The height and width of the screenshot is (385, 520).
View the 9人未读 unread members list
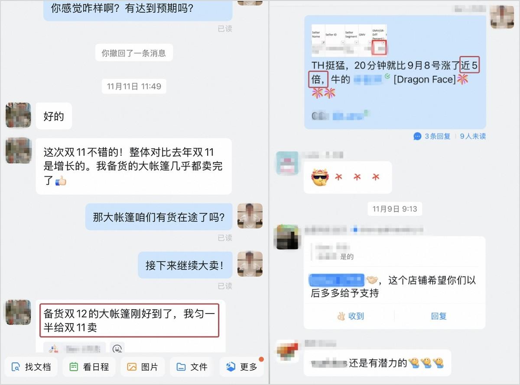point(473,136)
